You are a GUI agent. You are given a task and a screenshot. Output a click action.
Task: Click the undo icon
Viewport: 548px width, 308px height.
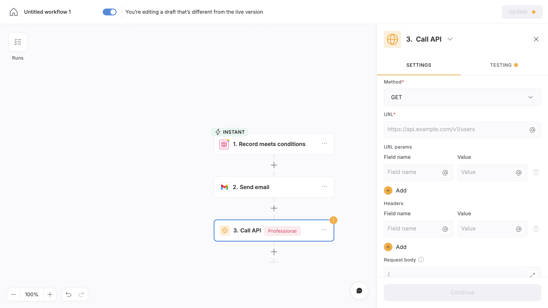(68, 294)
